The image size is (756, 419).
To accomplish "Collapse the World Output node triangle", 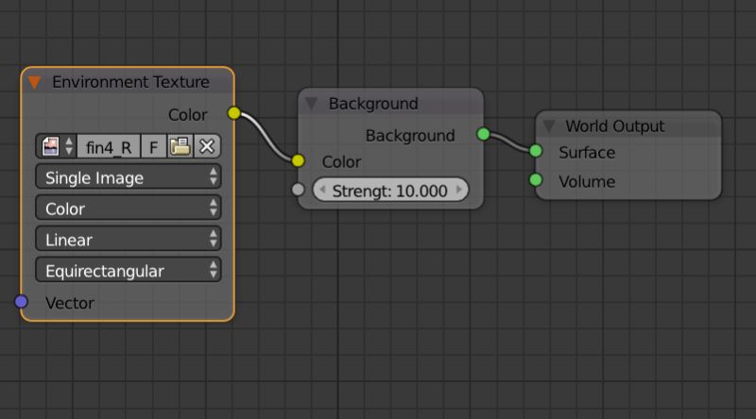I will (549, 126).
